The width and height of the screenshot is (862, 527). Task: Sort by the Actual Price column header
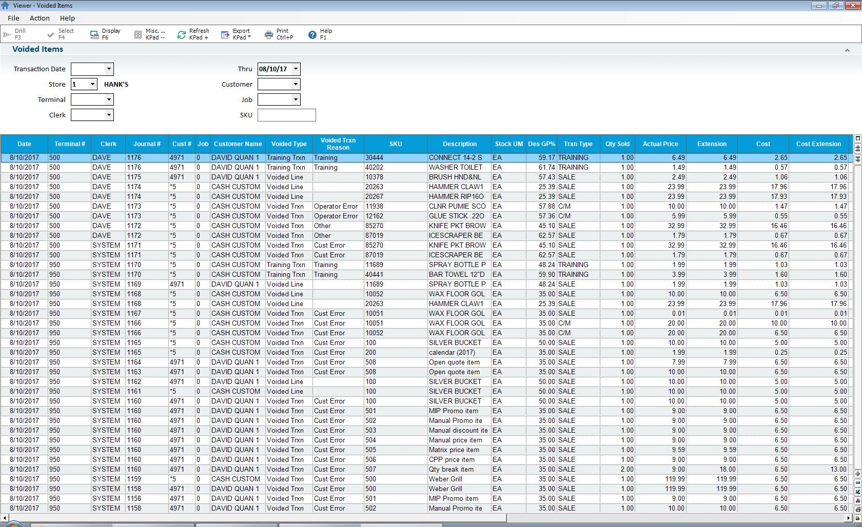coord(660,144)
